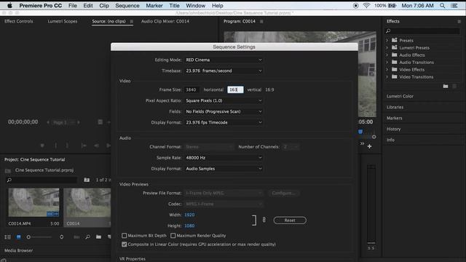The width and height of the screenshot is (466, 262).
Task: Open the Program monitor button editor plus
Action: click(x=369, y=146)
